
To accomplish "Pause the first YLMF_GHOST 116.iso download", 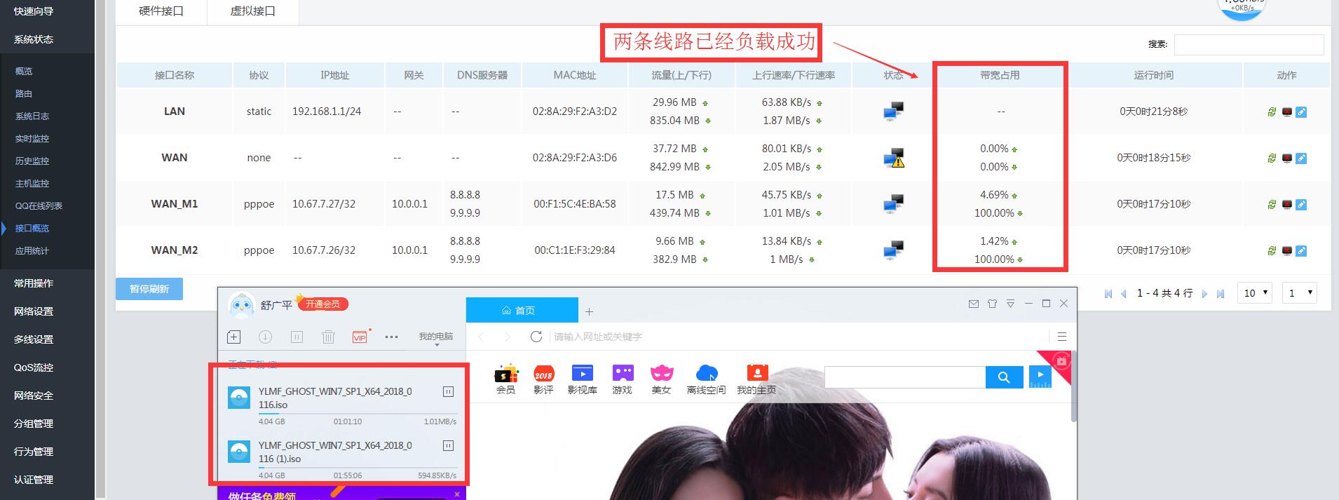I will coord(449,391).
